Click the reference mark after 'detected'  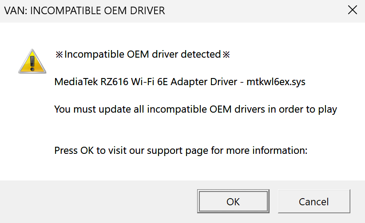(226, 55)
